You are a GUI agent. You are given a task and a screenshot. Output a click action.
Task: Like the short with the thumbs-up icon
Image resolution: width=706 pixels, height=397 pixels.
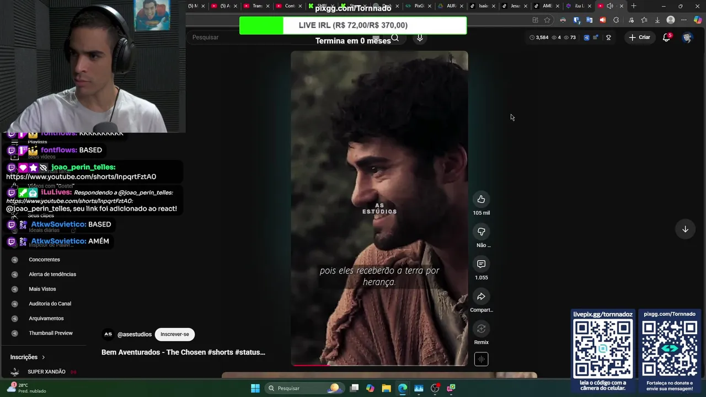pyautogui.click(x=481, y=200)
